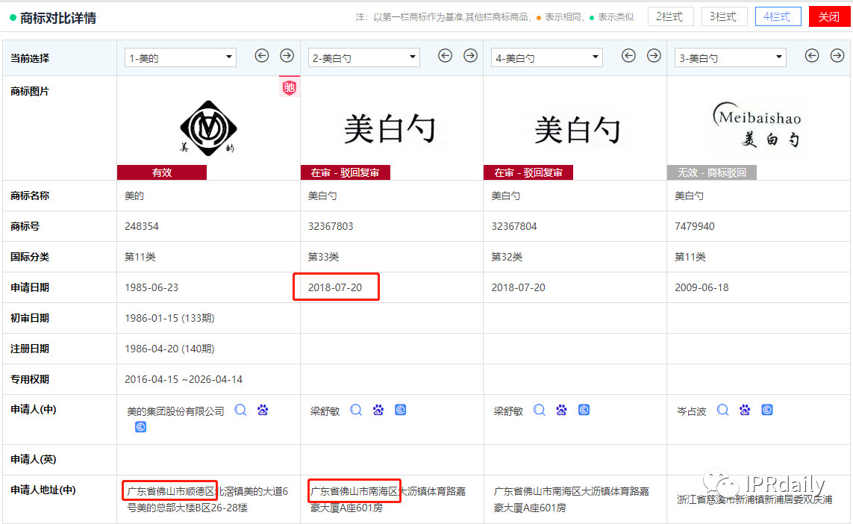Click trademark number 32367803
Screen dimensions: 853x524
331,226
